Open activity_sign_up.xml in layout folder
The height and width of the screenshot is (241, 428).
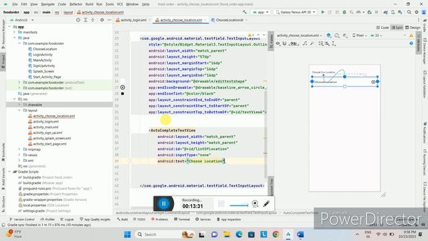tap(47, 133)
